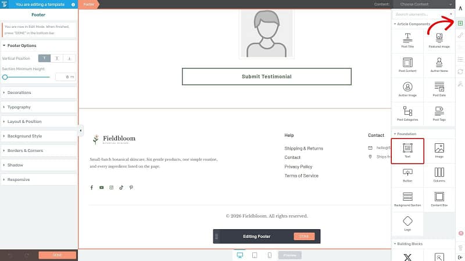Image resolution: width=465 pixels, height=261 pixels.
Task: Open the Terms of Service footer link
Action: pyautogui.click(x=301, y=176)
